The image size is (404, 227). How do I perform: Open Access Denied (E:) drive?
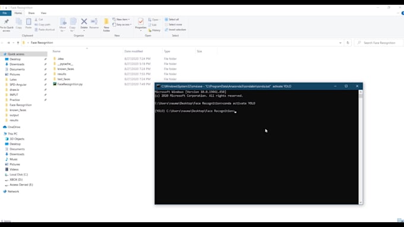(21, 185)
